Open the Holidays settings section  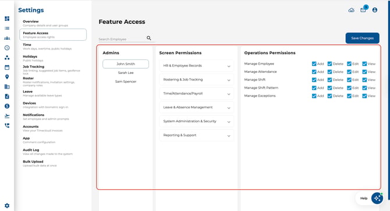33,58
